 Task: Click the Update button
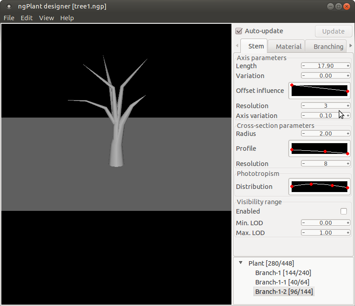333,31
